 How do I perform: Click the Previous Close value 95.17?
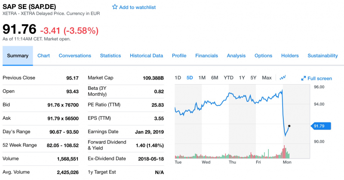coord(72,78)
